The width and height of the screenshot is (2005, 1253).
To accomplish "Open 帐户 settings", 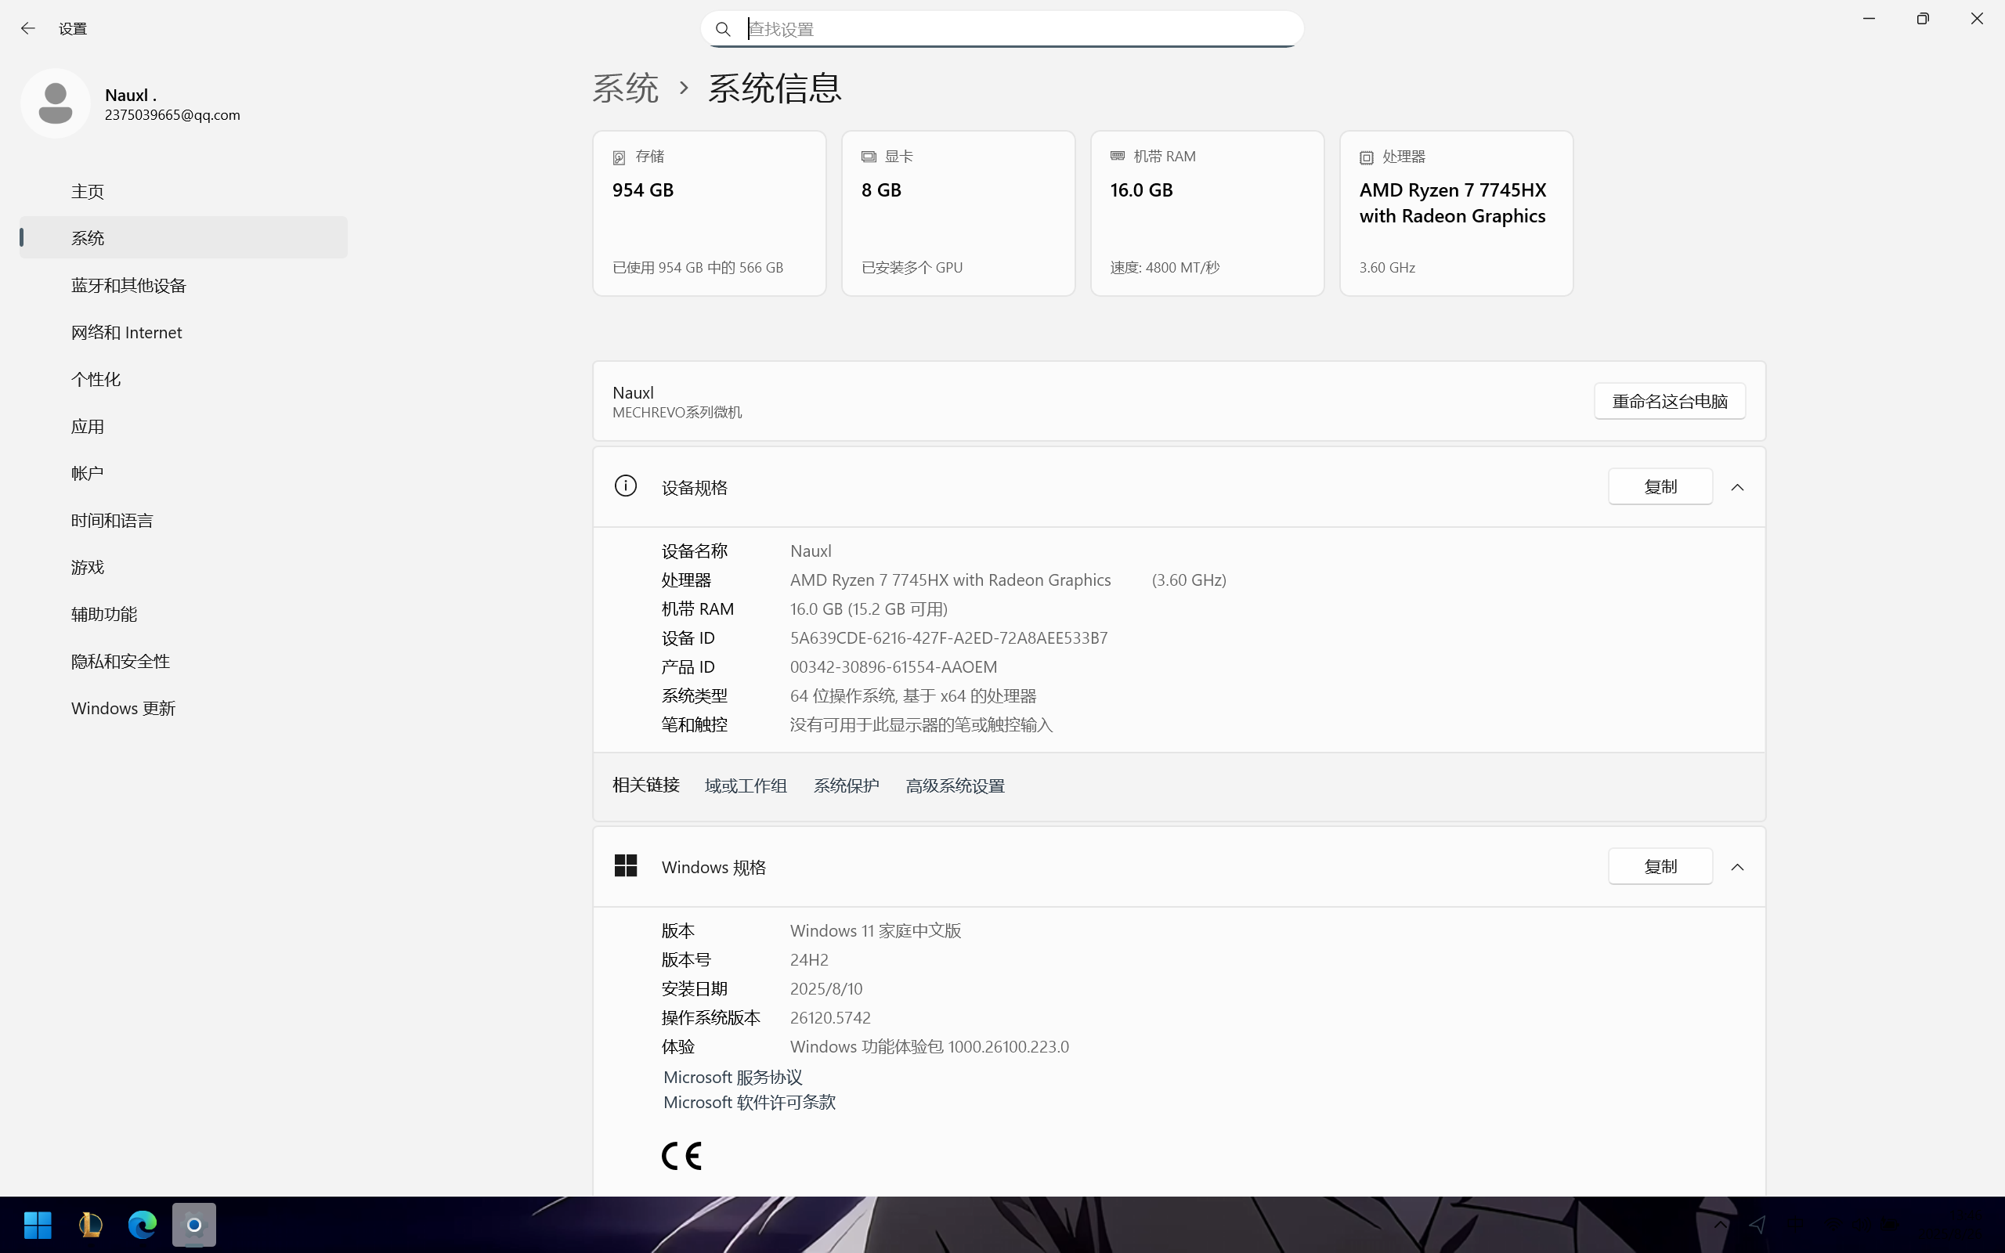I will pos(183,473).
